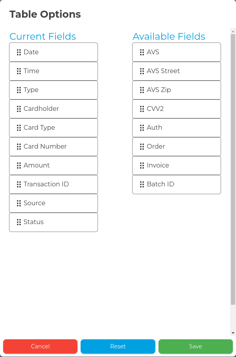Click the scrollbar down arrow

[233, 333]
